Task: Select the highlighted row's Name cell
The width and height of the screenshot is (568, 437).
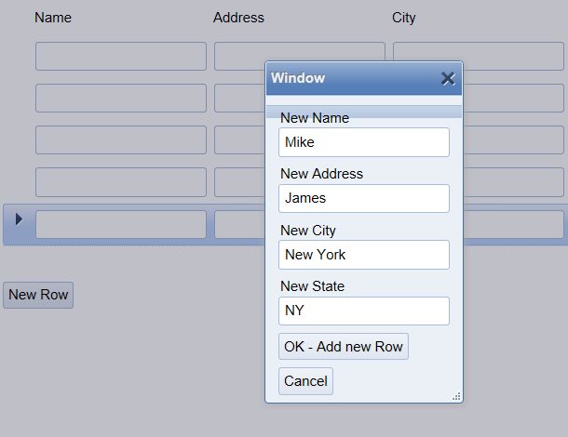Action: click(x=121, y=224)
